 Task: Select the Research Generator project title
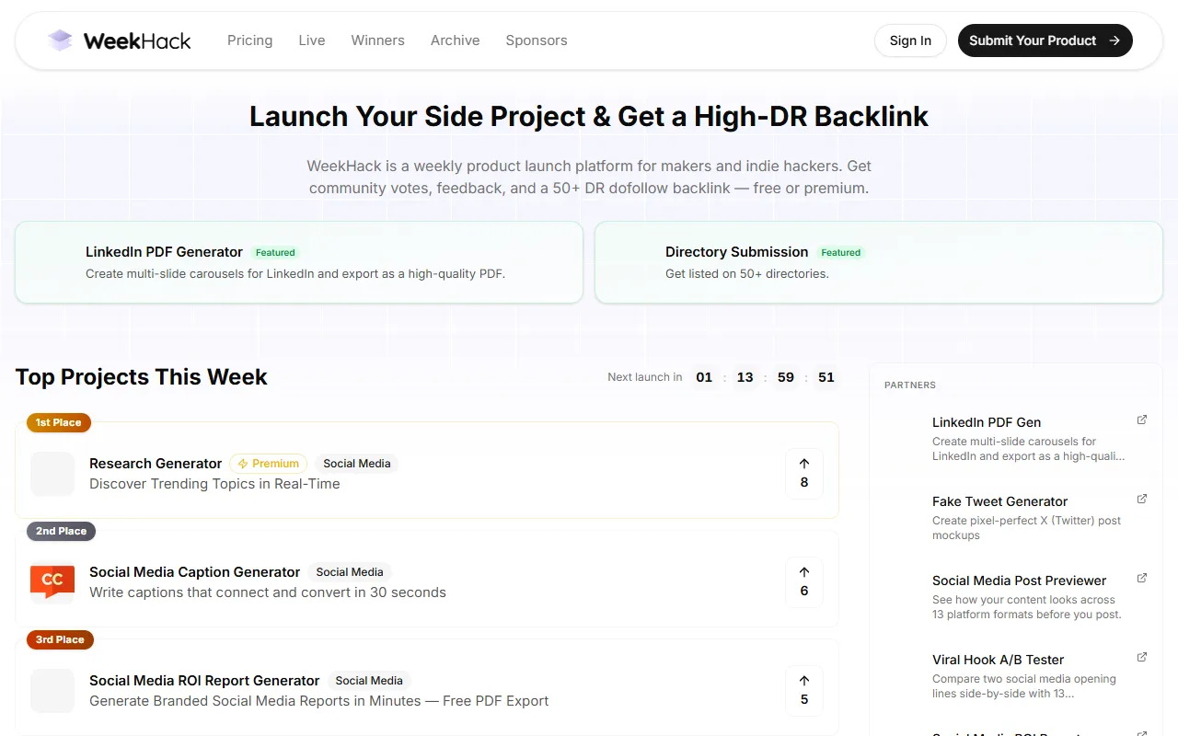[156, 464]
